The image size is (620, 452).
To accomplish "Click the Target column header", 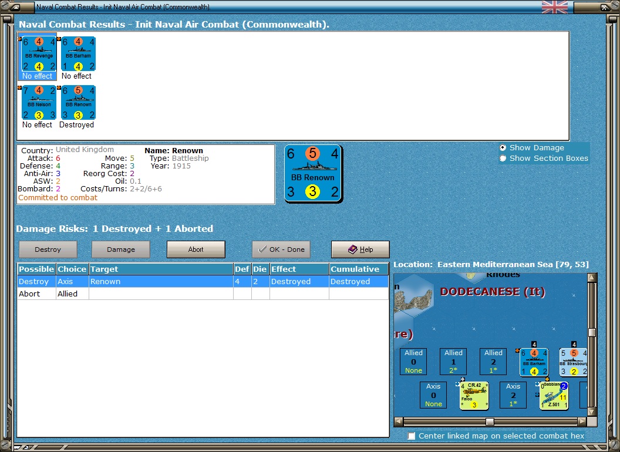I will pyautogui.click(x=161, y=269).
